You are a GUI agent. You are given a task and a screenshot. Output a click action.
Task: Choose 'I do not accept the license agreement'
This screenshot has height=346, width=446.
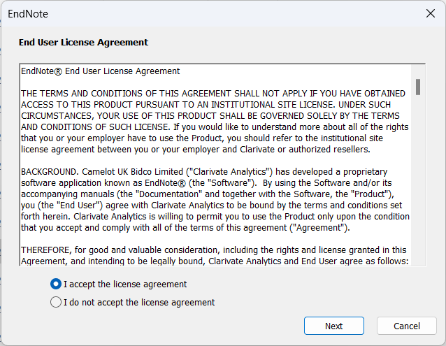point(56,302)
